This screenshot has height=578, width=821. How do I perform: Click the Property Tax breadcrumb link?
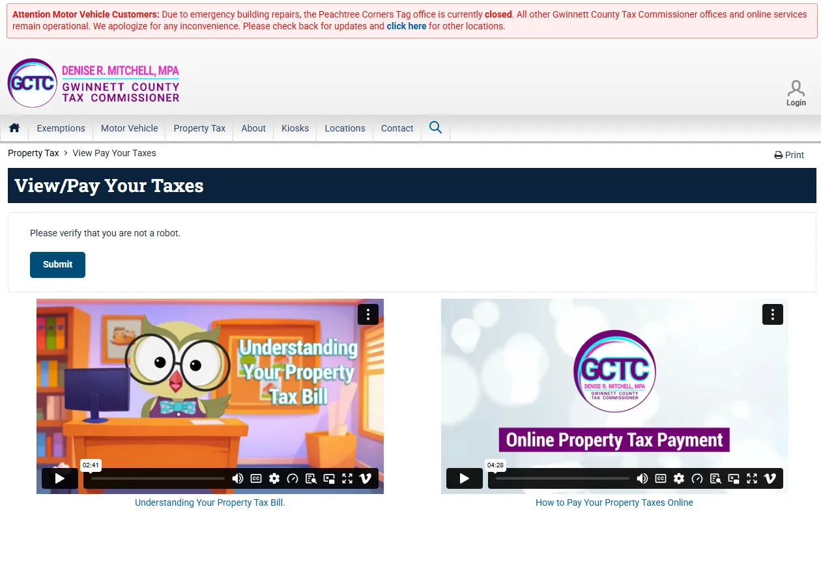[33, 153]
